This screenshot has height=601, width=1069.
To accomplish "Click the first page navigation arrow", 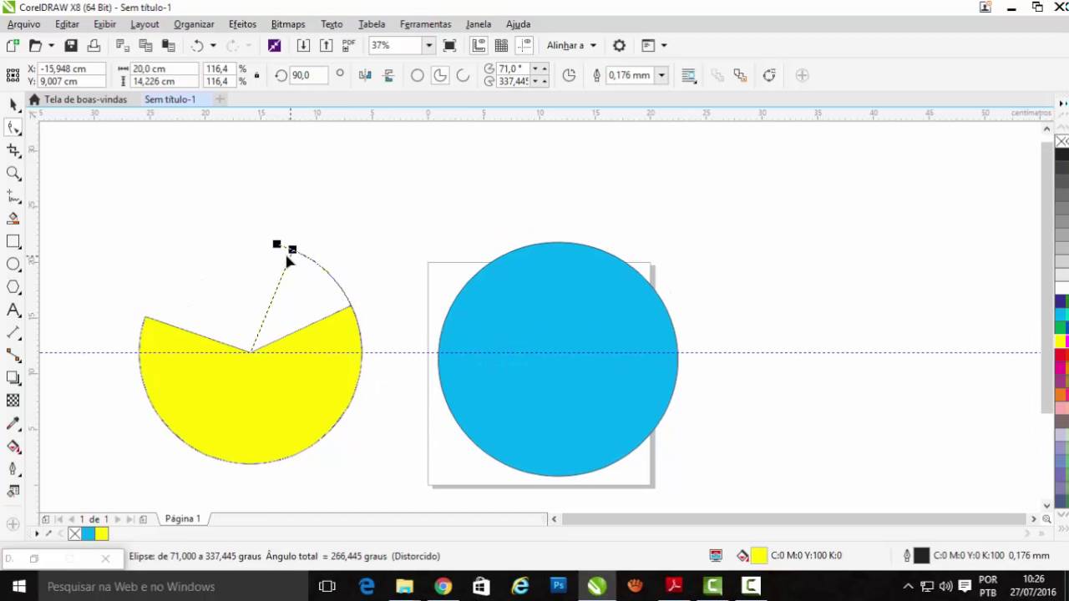I will [x=58, y=519].
